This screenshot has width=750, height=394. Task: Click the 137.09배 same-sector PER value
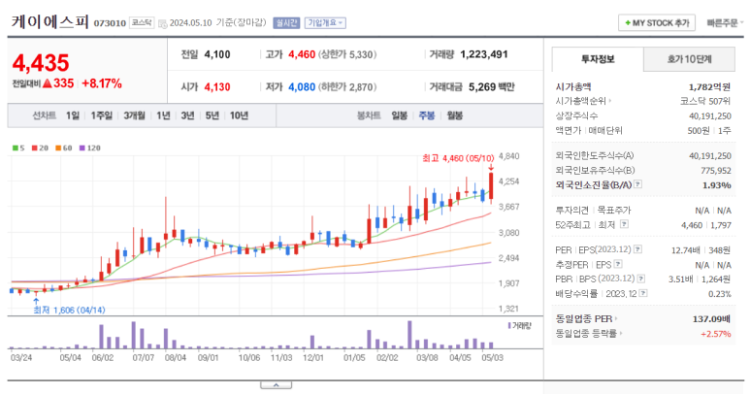tap(711, 319)
